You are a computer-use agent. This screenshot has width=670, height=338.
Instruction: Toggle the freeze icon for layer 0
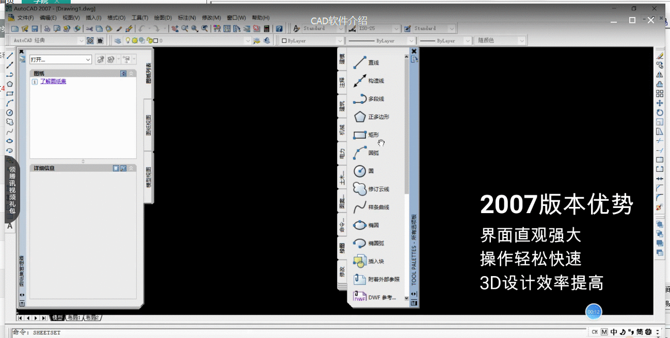[134, 40]
